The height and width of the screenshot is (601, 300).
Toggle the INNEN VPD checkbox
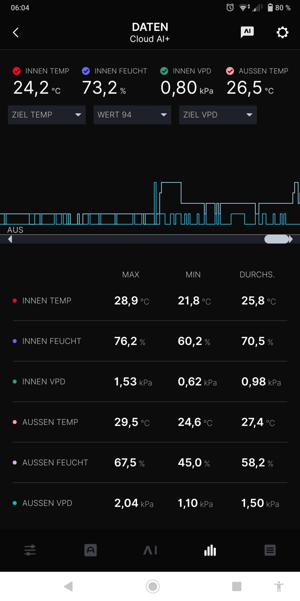[x=164, y=71]
